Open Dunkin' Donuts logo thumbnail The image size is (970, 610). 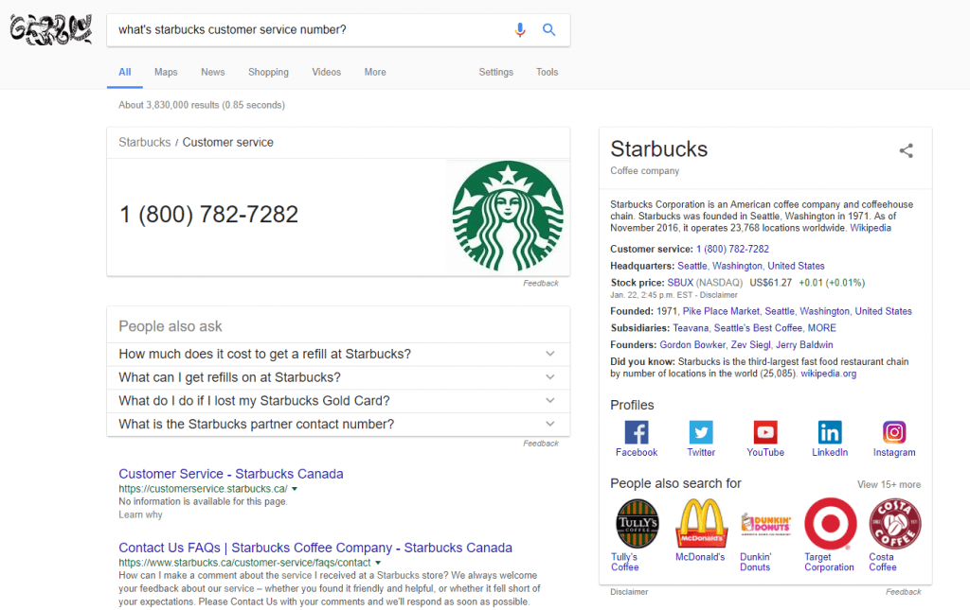[x=765, y=524]
